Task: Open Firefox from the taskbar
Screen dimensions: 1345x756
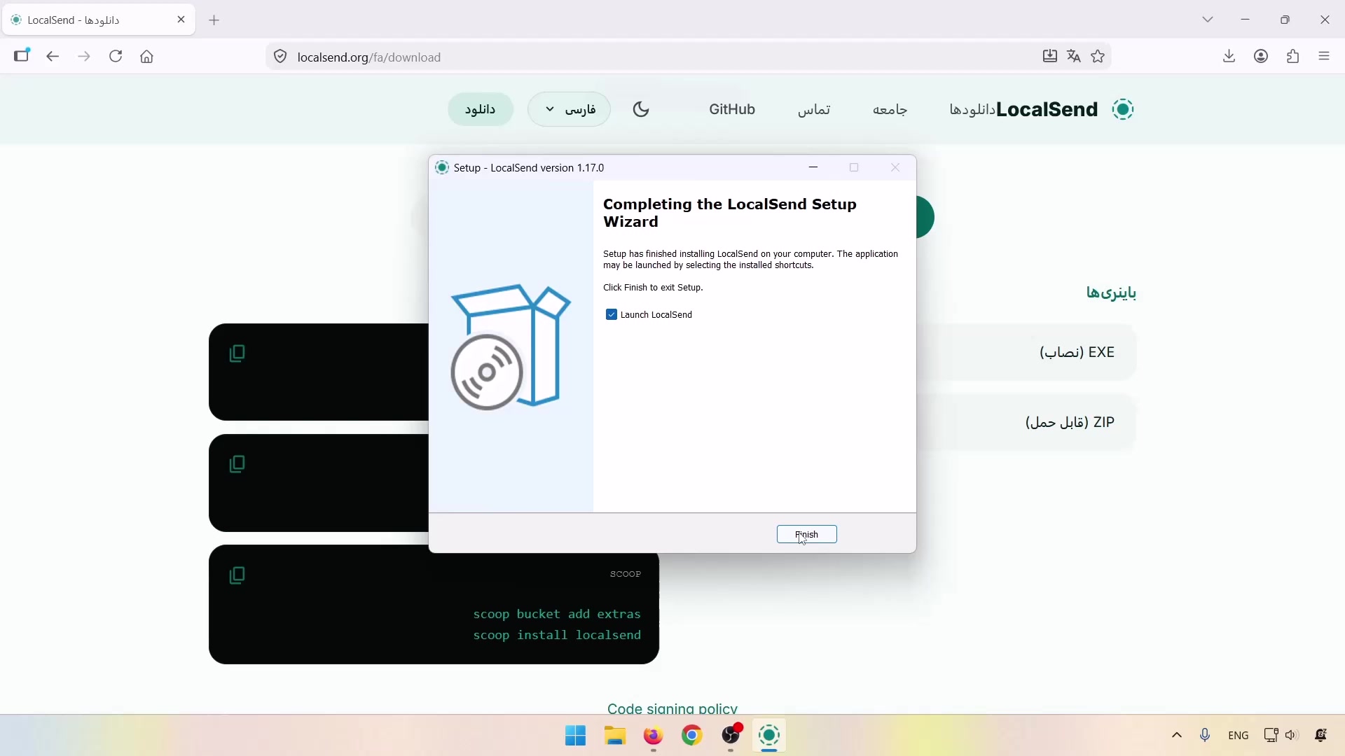Action: point(654,736)
